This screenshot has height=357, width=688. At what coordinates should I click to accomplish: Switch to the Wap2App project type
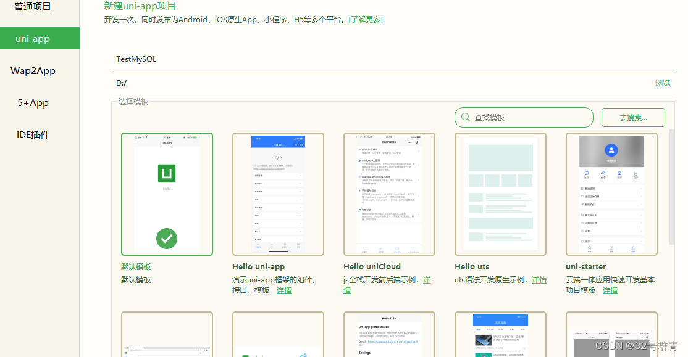pos(33,70)
